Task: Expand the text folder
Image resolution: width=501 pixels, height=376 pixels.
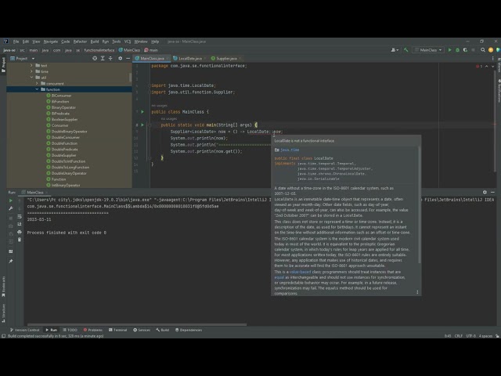Action: coord(31,66)
